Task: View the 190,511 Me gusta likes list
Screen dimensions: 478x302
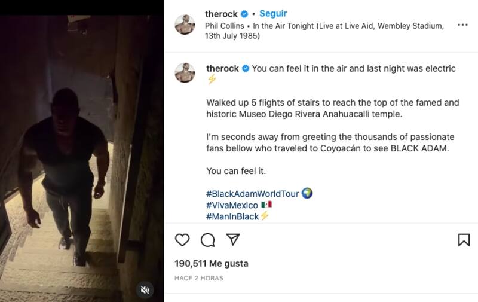Action: click(211, 263)
